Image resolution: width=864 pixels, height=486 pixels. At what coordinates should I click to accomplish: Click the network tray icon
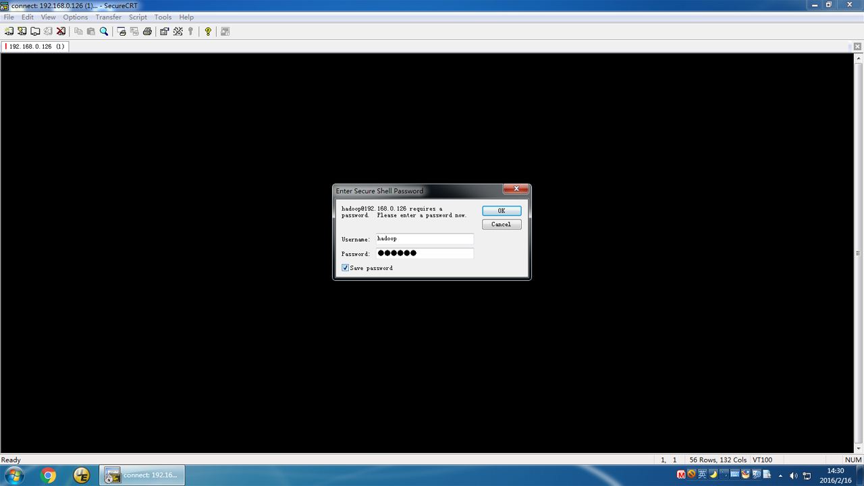point(807,476)
